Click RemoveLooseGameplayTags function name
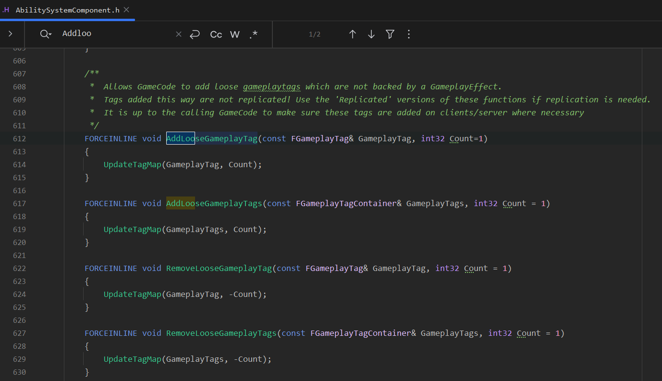 [x=221, y=333]
